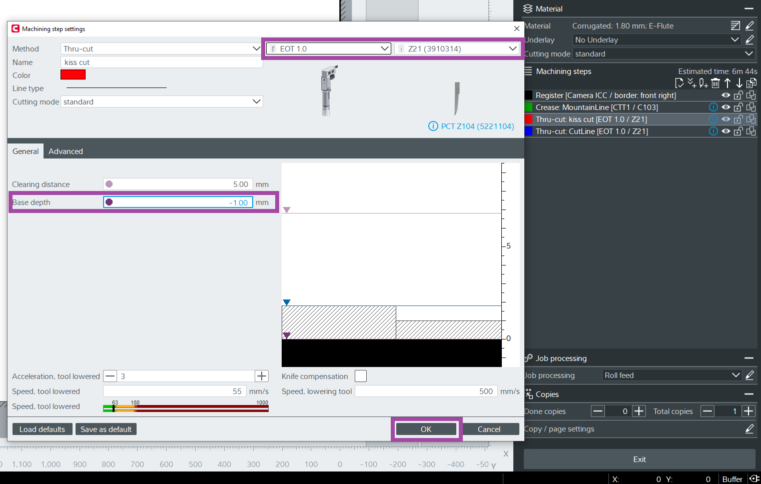Edit Job processing with pencil icon
The height and width of the screenshot is (484, 761).
tap(749, 375)
